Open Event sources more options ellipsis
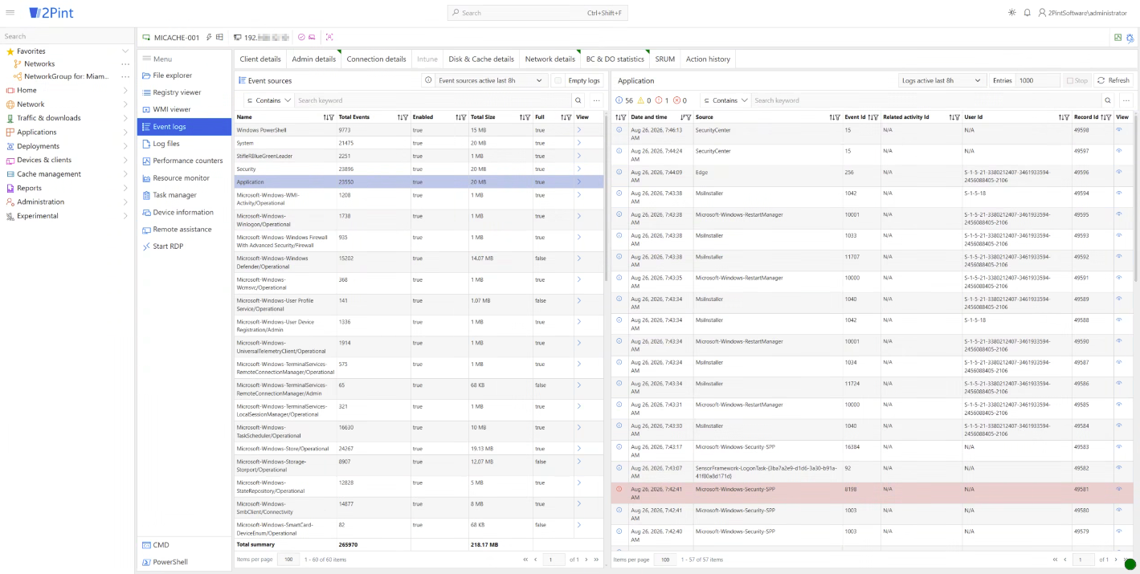This screenshot has width=1140, height=574. (x=596, y=100)
